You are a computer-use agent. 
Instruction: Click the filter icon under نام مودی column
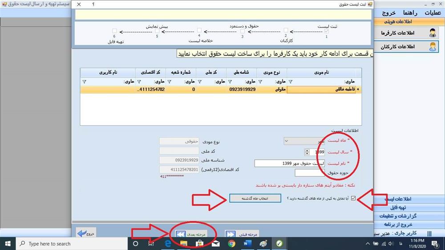[x=291, y=81]
